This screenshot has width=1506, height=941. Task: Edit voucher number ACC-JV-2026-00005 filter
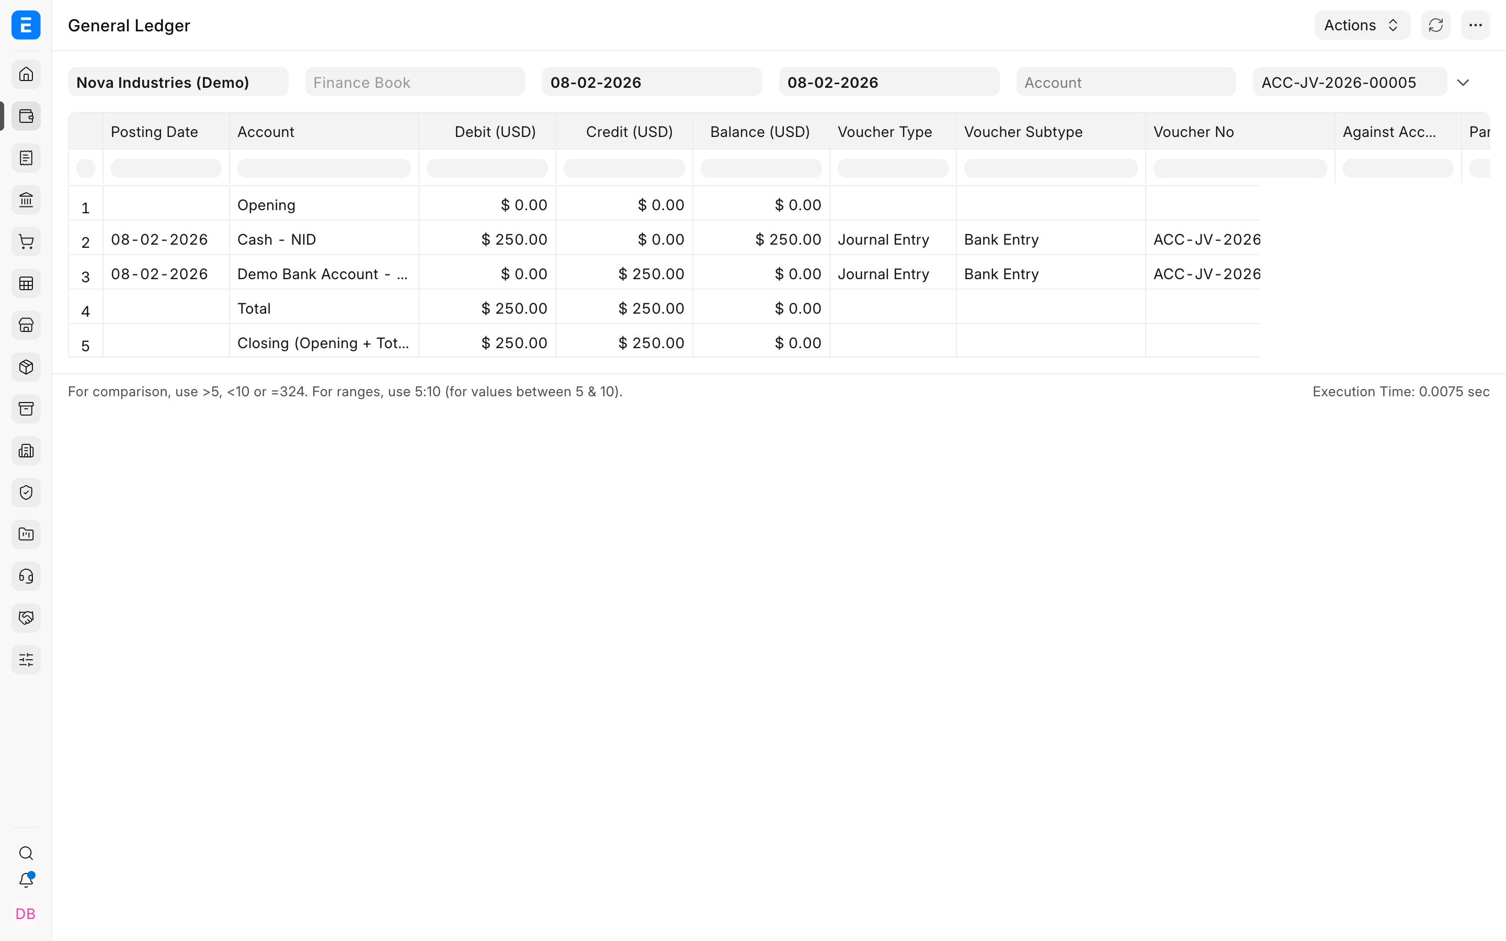click(1350, 82)
